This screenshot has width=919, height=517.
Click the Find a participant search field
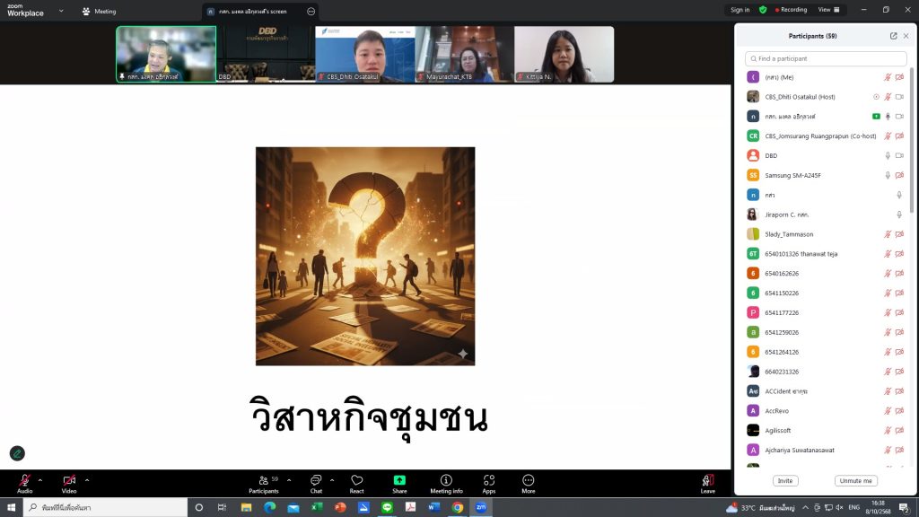click(x=826, y=58)
